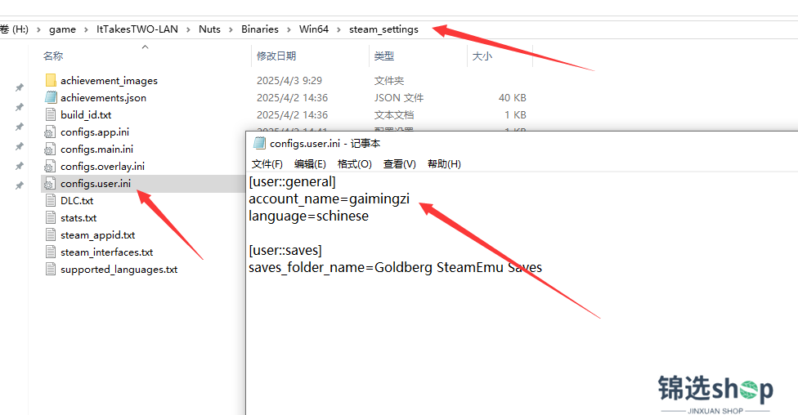This screenshot has height=415, width=798.
Task: Open the 格式(O) menu in Notepad
Action: coord(355,163)
